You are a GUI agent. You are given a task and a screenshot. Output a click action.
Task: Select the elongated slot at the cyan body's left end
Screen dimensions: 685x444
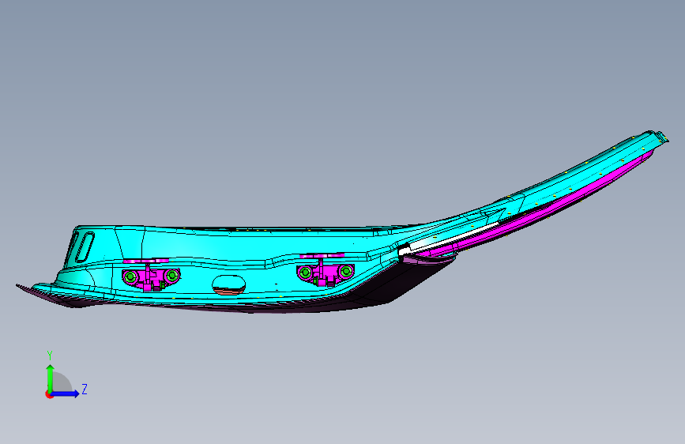[85, 247]
